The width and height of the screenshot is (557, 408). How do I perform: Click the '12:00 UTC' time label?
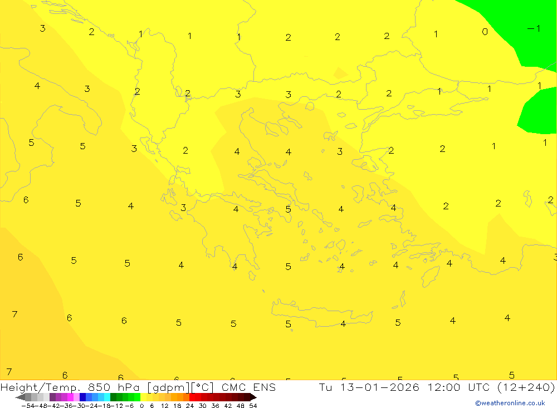click(x=458, y=387)
